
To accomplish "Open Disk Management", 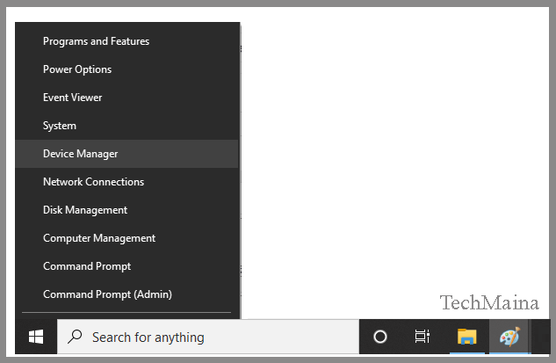I will (85, 210).
